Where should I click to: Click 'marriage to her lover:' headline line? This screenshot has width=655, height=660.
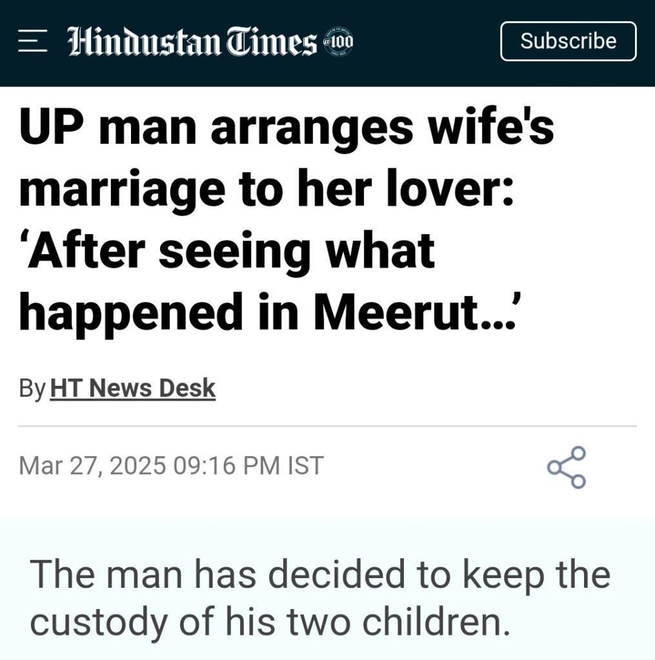266,189
